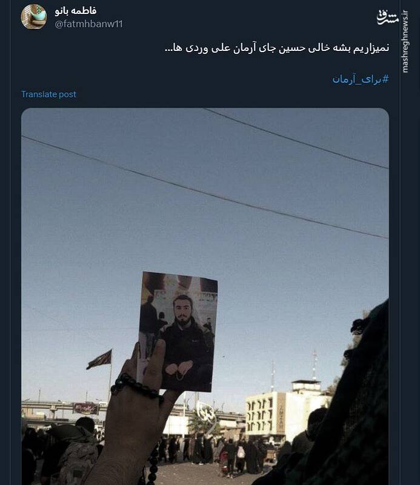420x485 pixels.
Task: Open the attached photo in the tweet
Action: click(x=205, y=296)
